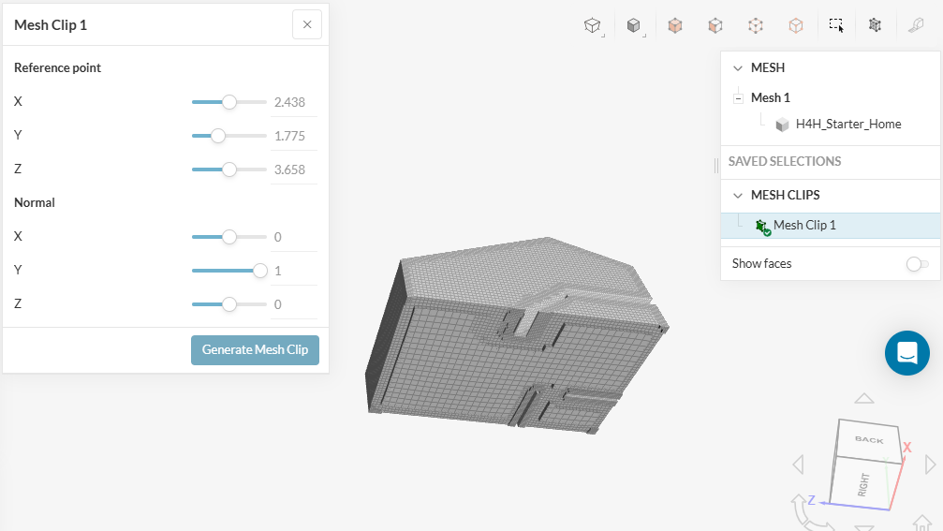
Task: Click the Reference point X field 2.438
Action: (x=294, y=102)
